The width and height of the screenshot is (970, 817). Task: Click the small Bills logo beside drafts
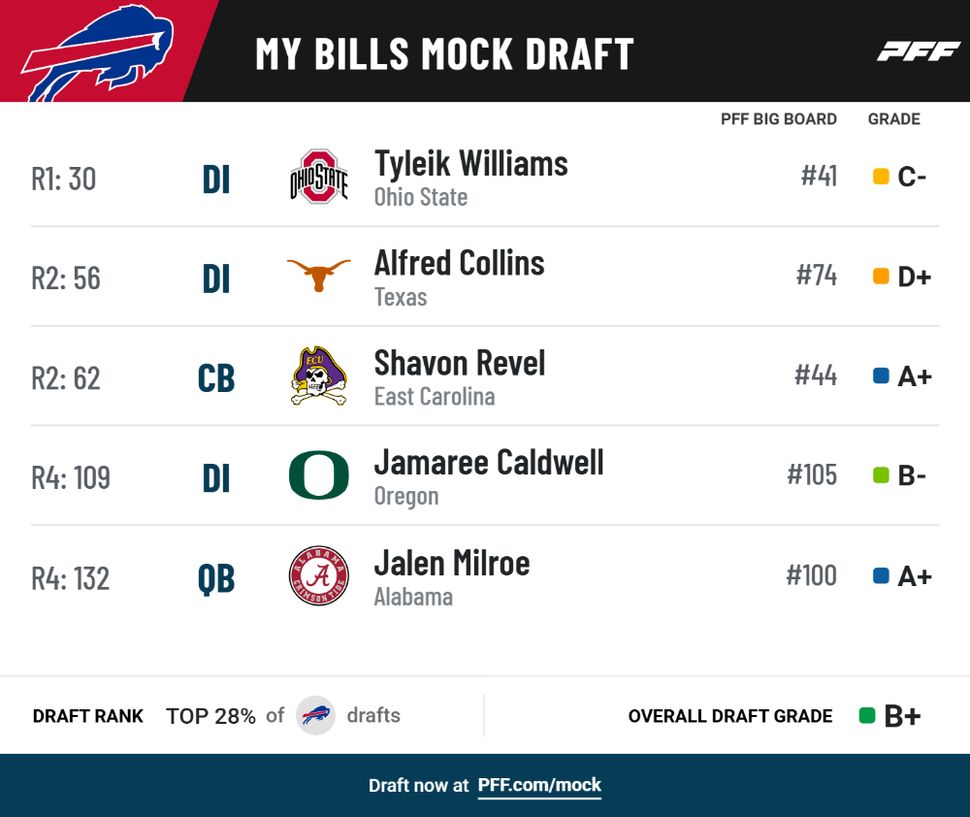click(315, 715)
